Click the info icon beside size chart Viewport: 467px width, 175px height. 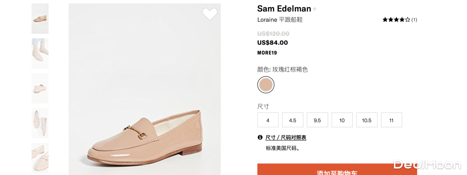click(x=260, y=137)
